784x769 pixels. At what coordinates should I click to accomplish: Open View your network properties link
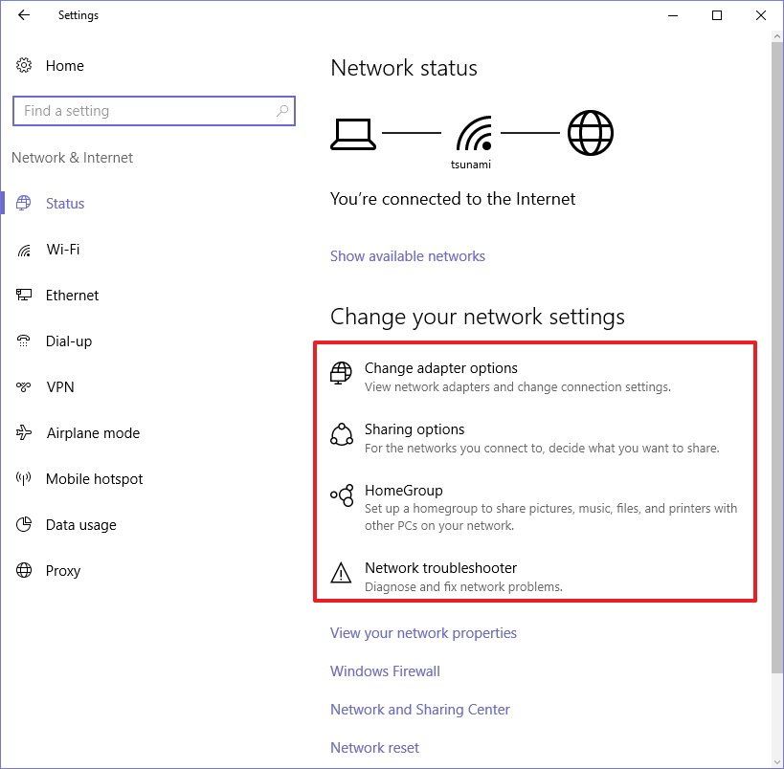[x=423, y=632]
